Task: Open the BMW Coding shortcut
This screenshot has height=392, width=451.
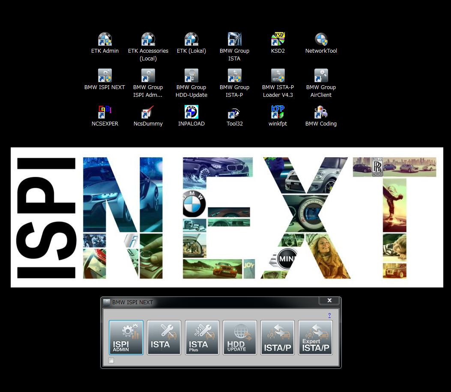Action: pyautogui.click(x=321, y=116)
